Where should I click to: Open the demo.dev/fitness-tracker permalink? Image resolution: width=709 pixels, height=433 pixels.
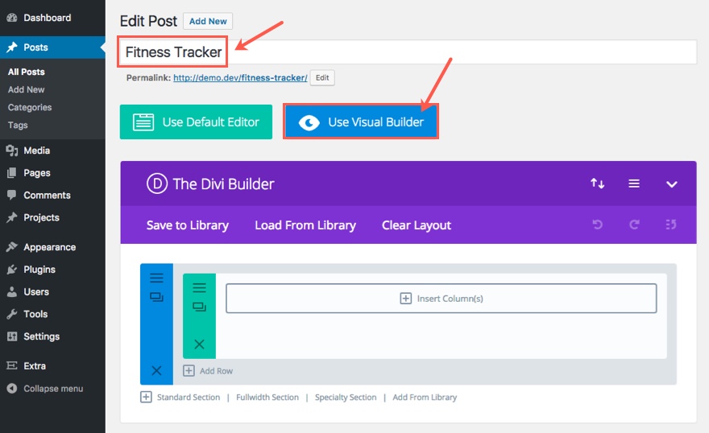tap(240, 77)
